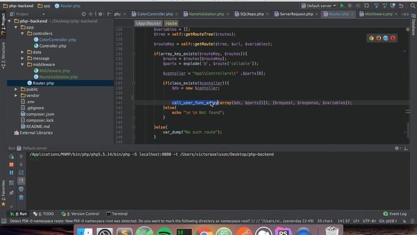Click the trash clear-all icon in Run panel

(22, 197)
